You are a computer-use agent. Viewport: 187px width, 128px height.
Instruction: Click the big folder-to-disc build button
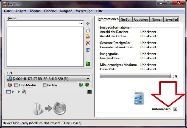pos(49,108)
